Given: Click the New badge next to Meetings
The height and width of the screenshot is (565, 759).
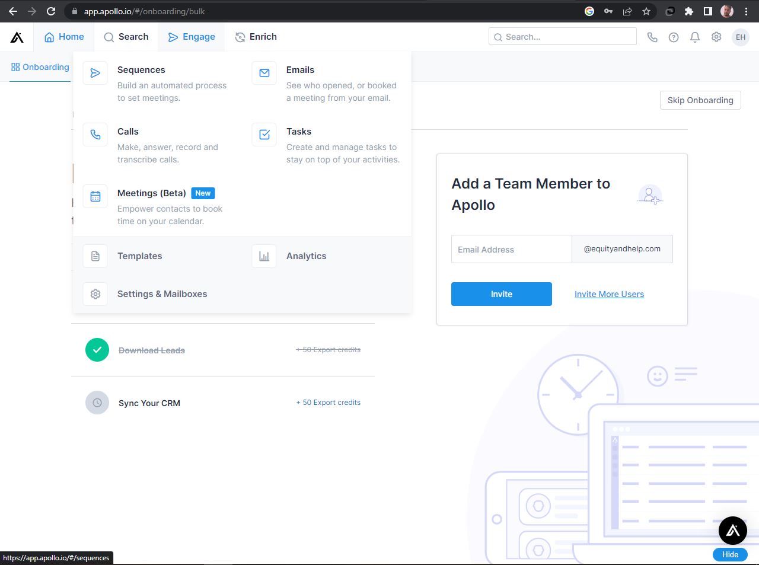Looking at the screenshot, I should [x=203, y=193].
